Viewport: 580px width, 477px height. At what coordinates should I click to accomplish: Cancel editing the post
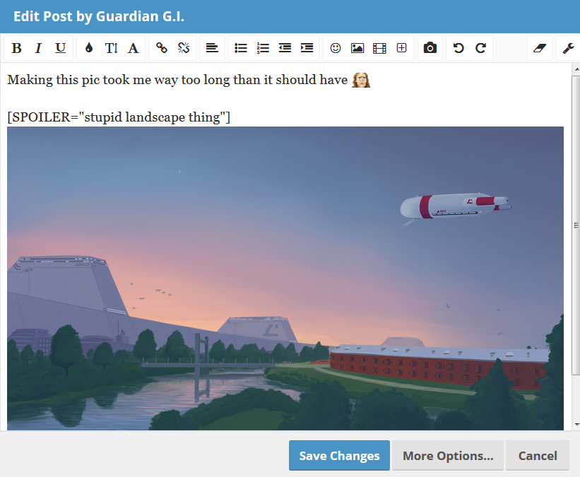coord(538,456)
